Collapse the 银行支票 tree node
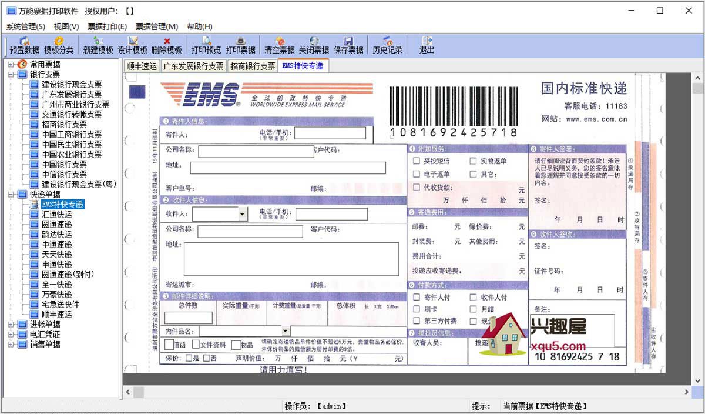 (11, 75)
